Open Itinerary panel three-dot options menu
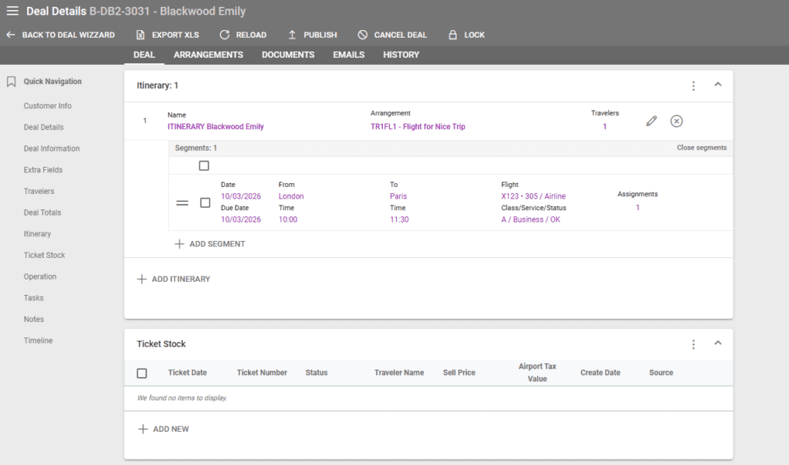Viewport: 789px width, 465px height. pyautogui.click(x=693, y=85)
